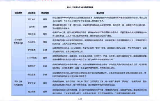Click the page number 135
Image resolution: width=160 pixels, height=101 pixels.
point(80,99)
